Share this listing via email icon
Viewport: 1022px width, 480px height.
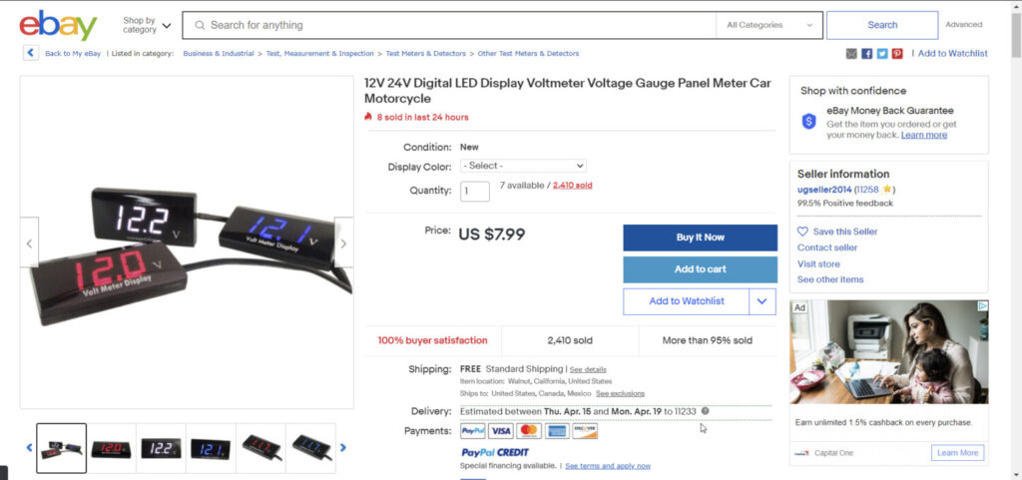pyautogui.click(x=851, y=54)
